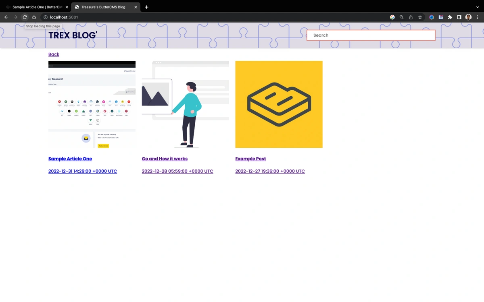
Task: Open Chrome's three-dot menu
Action: tap(478, 17)
